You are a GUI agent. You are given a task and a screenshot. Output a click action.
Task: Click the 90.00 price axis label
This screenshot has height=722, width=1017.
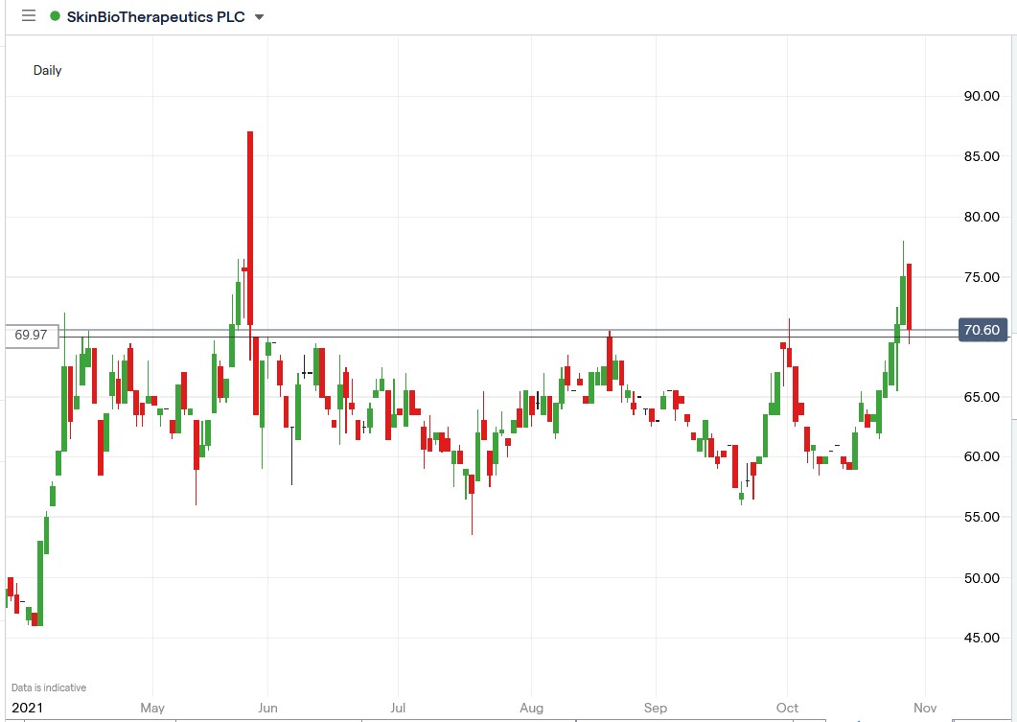[x=980, y=96]
